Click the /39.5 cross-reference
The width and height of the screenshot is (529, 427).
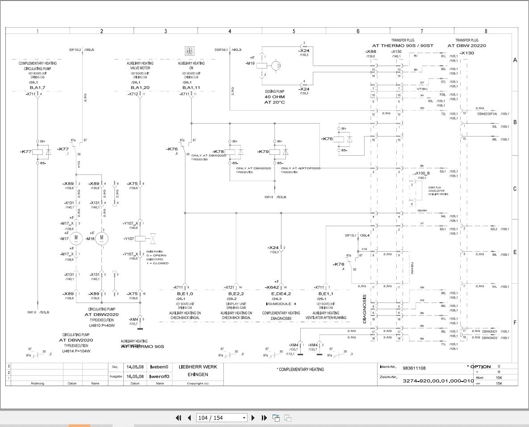[89, 50]
